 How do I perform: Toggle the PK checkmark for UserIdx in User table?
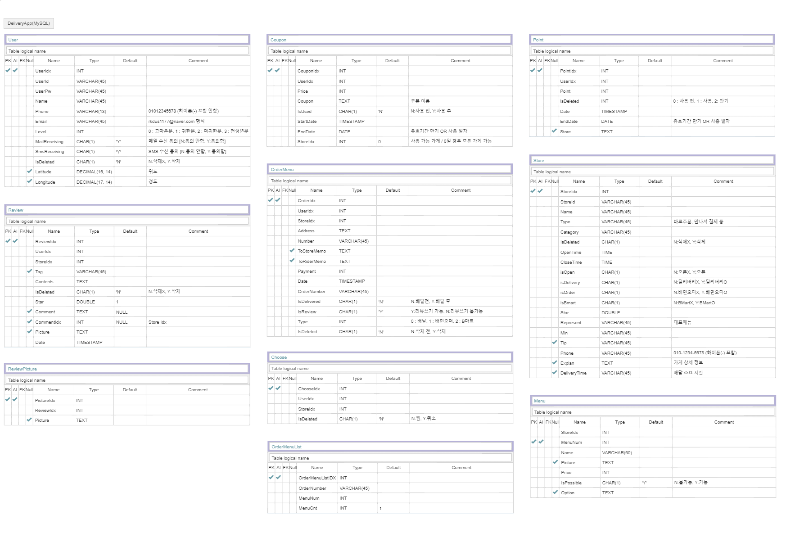click(8, 70)
